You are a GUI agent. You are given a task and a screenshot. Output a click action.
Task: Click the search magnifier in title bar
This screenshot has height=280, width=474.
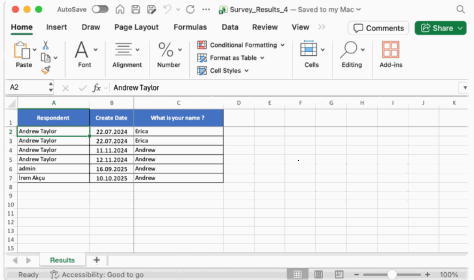(460, 9)
